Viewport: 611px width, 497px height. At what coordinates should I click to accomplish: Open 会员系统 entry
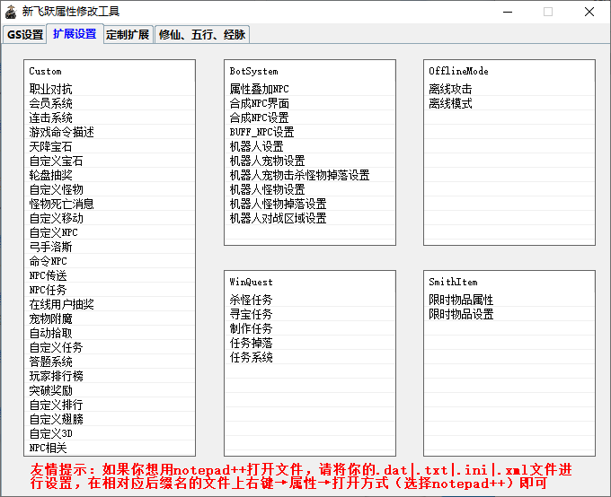click(x=51, y=103)
